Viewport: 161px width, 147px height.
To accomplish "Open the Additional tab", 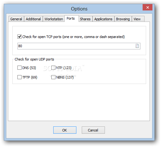I will coord(33,19).
